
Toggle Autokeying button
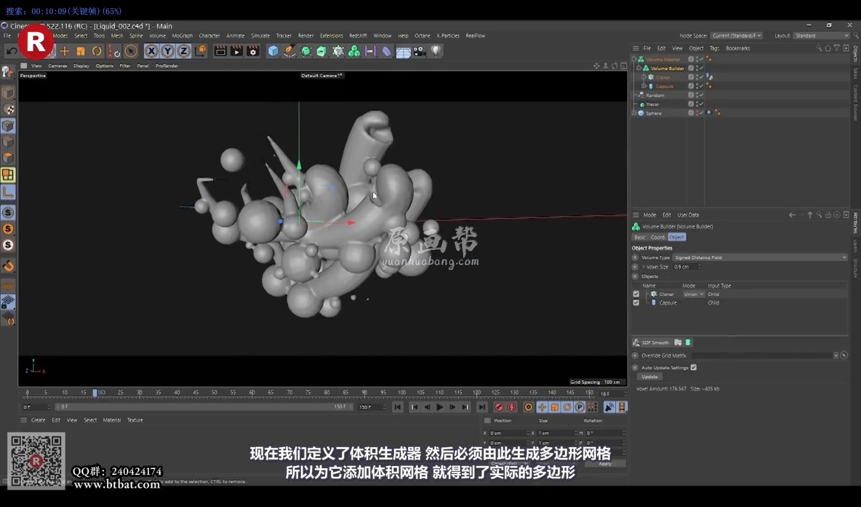(512, 407)
